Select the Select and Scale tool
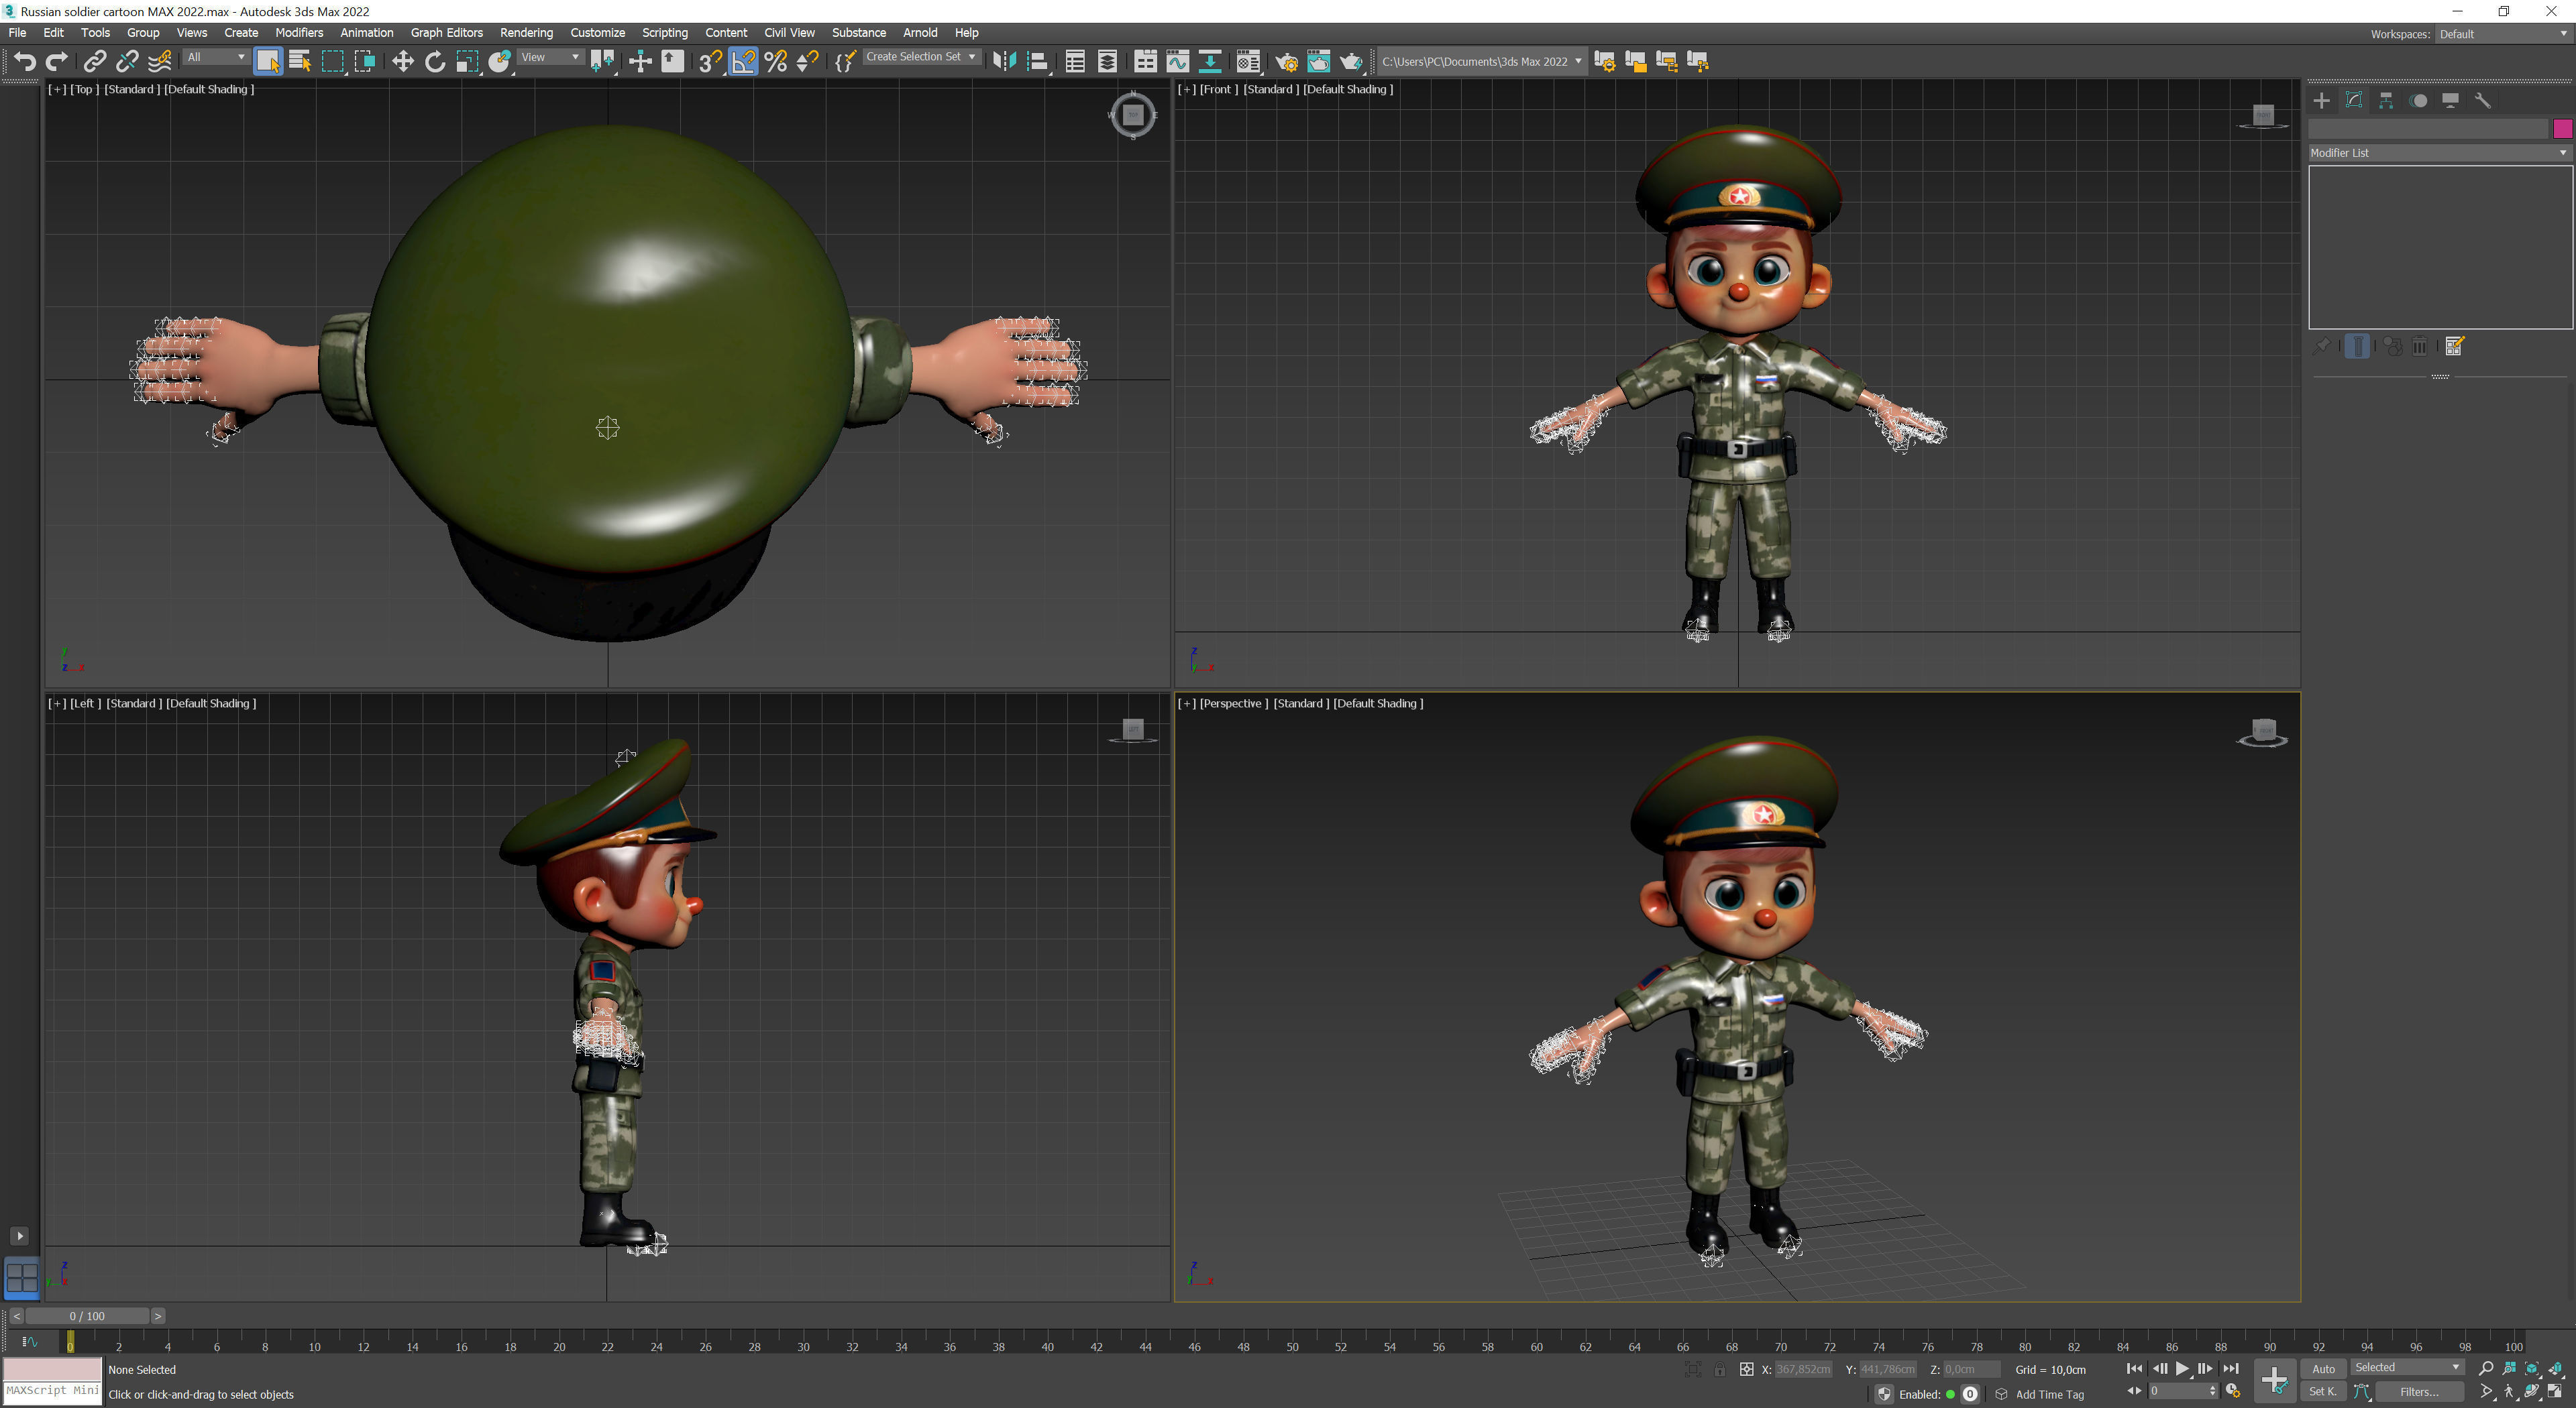 467,62
